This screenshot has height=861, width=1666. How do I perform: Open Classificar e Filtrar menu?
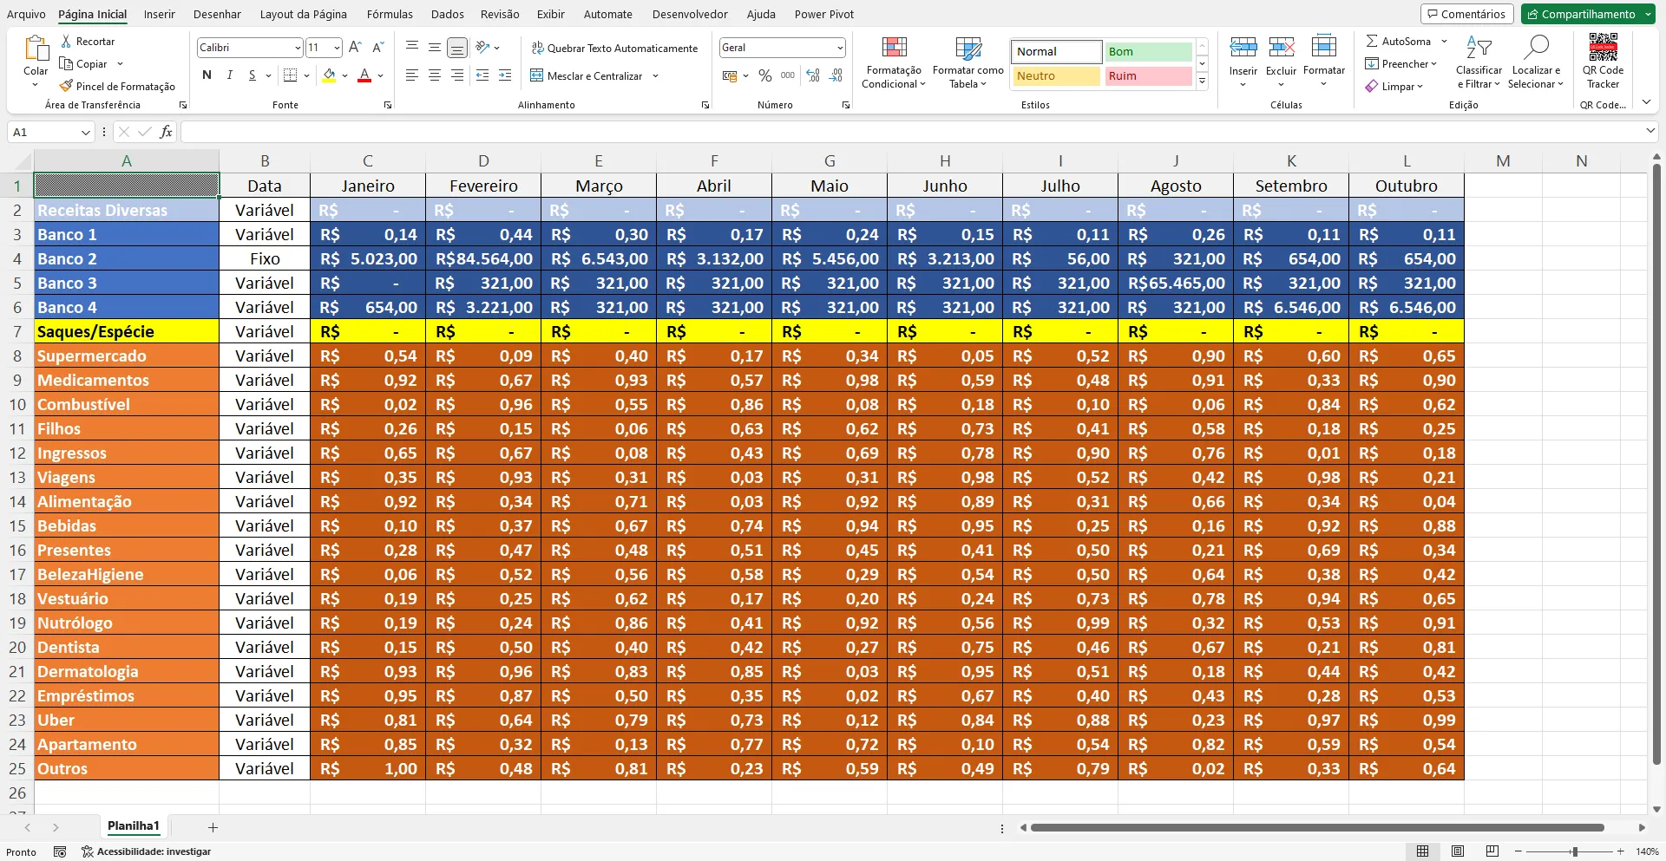(1479, 62)
